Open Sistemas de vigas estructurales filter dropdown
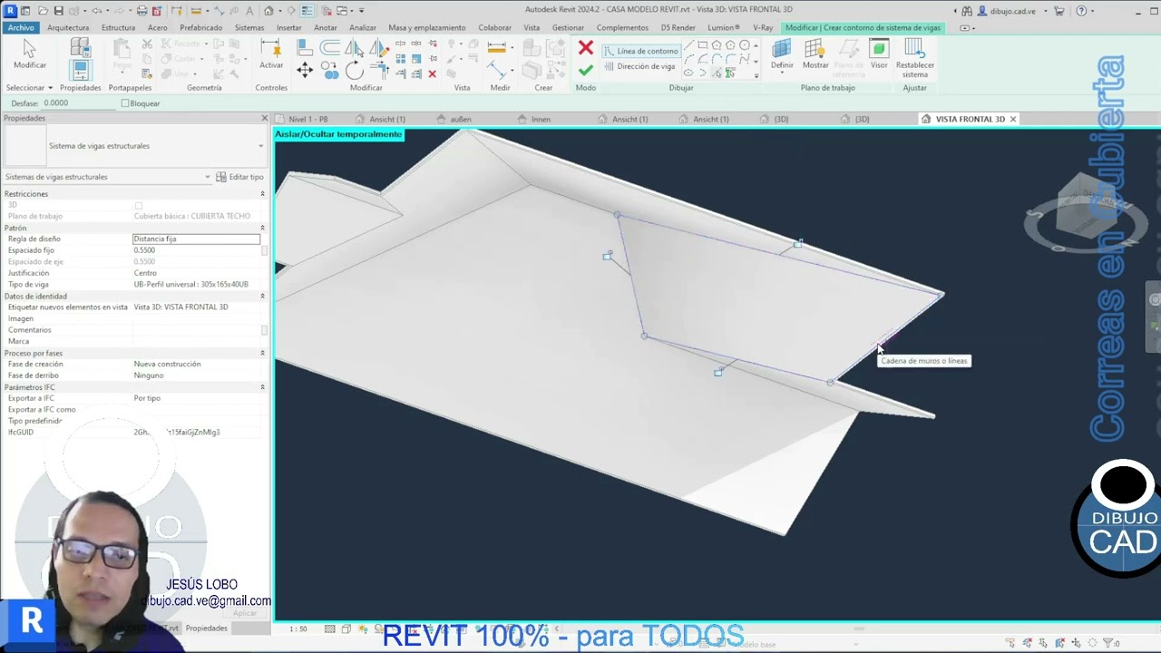This screenshot has height=653, width=1161. [x=107, y=177]
